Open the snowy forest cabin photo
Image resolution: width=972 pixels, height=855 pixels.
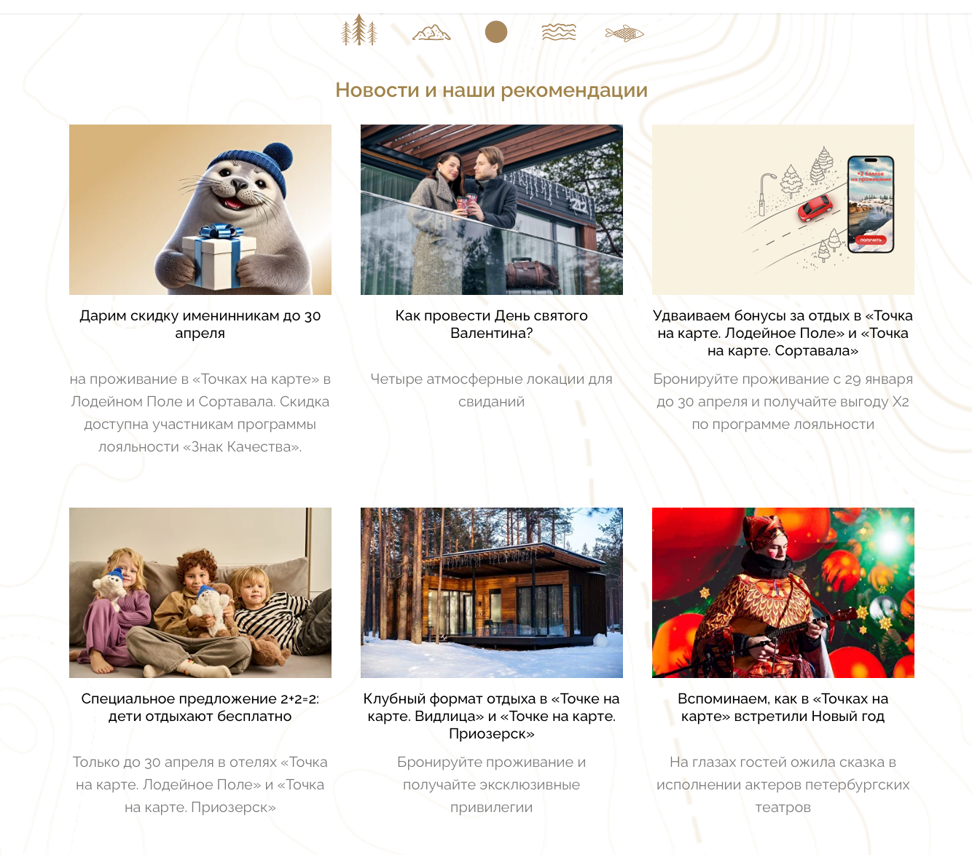492,593
